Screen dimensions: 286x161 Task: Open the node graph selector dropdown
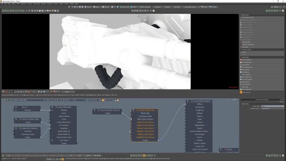coord(28,100)
